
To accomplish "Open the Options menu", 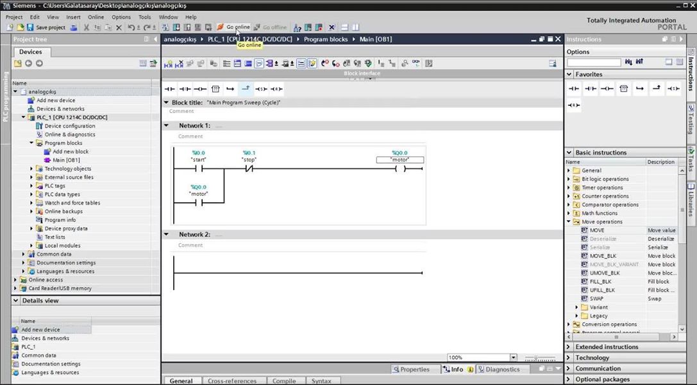I will (121, 17).
